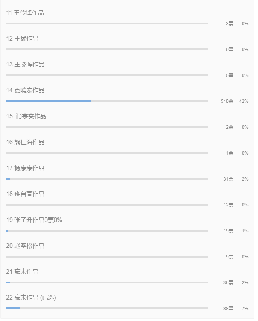
Task: Click the 88票 vote count
Action: [x=228, y=309]
